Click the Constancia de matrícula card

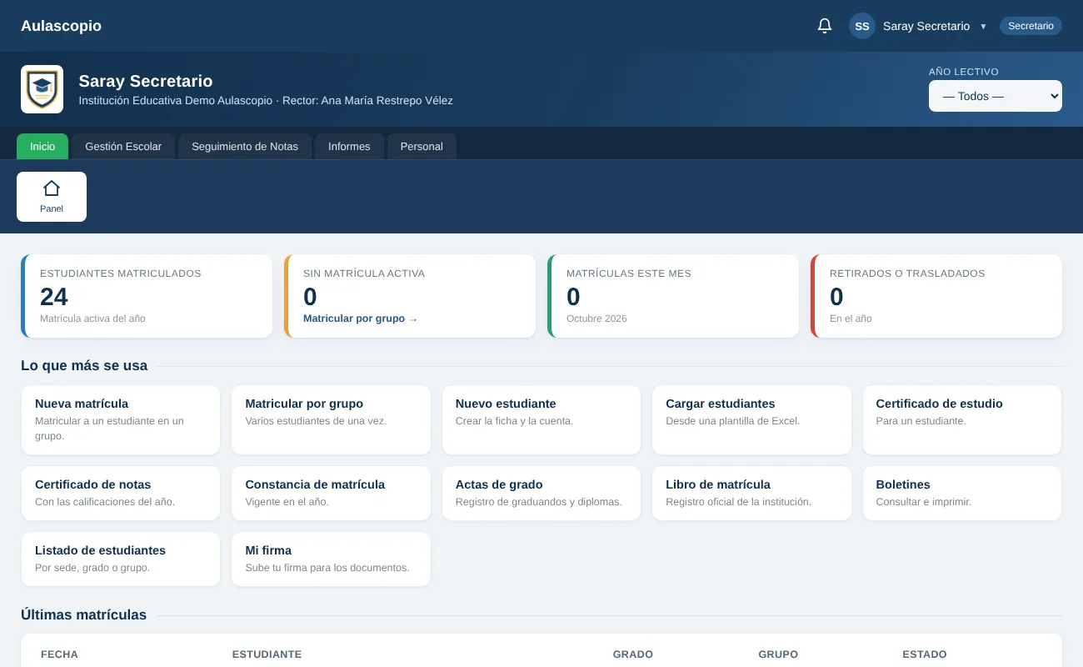(331, 493)
